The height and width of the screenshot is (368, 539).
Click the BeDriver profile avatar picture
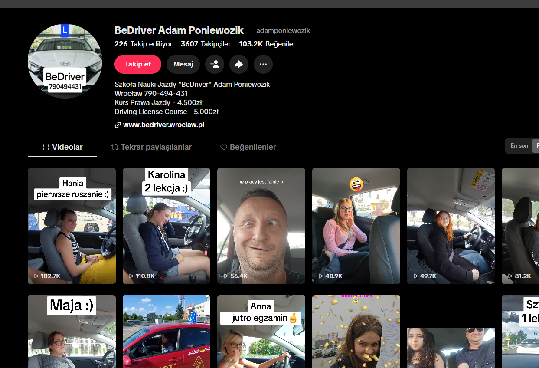(x=65, y=61)
